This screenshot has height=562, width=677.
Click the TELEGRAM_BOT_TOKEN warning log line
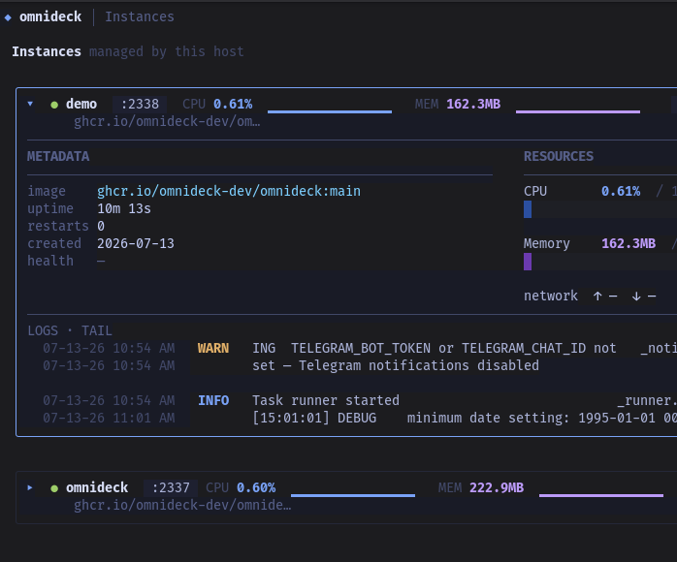tap(434, 348)
